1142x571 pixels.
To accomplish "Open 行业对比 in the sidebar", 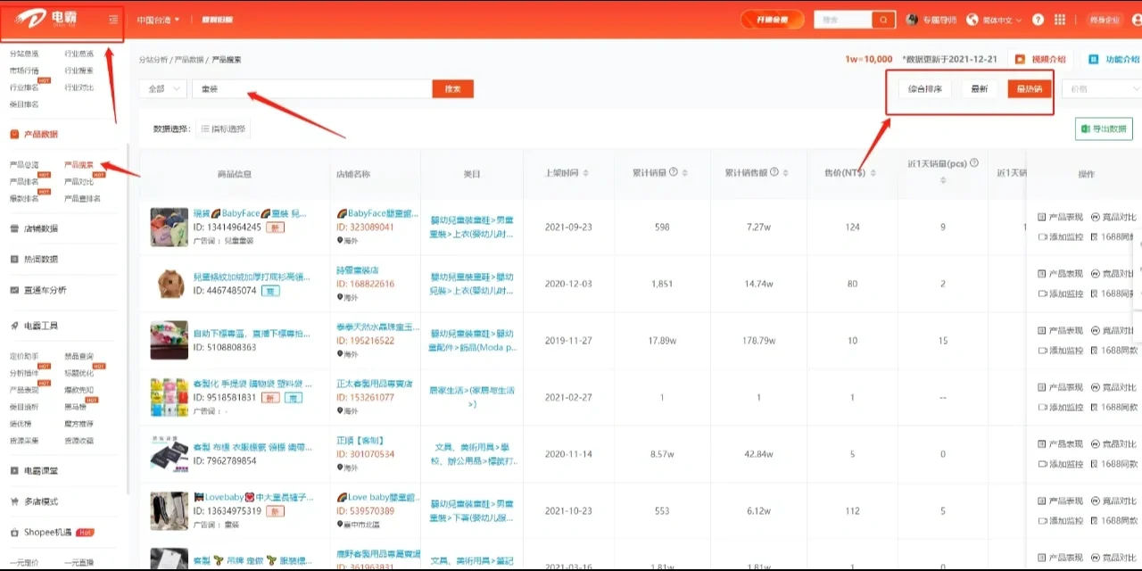I will click(79, 87).
